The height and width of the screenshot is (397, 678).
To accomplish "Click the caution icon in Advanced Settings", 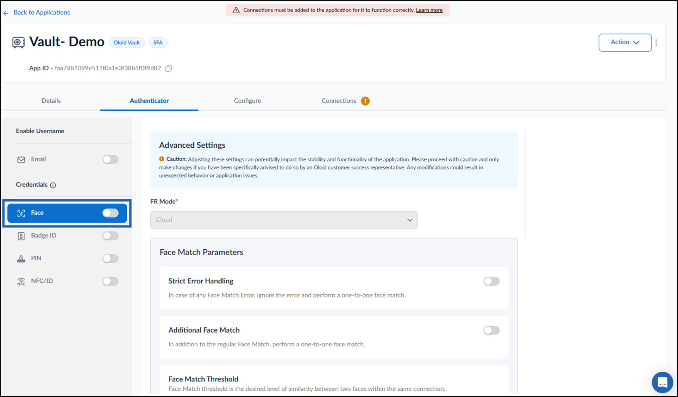I will (162, 159).
